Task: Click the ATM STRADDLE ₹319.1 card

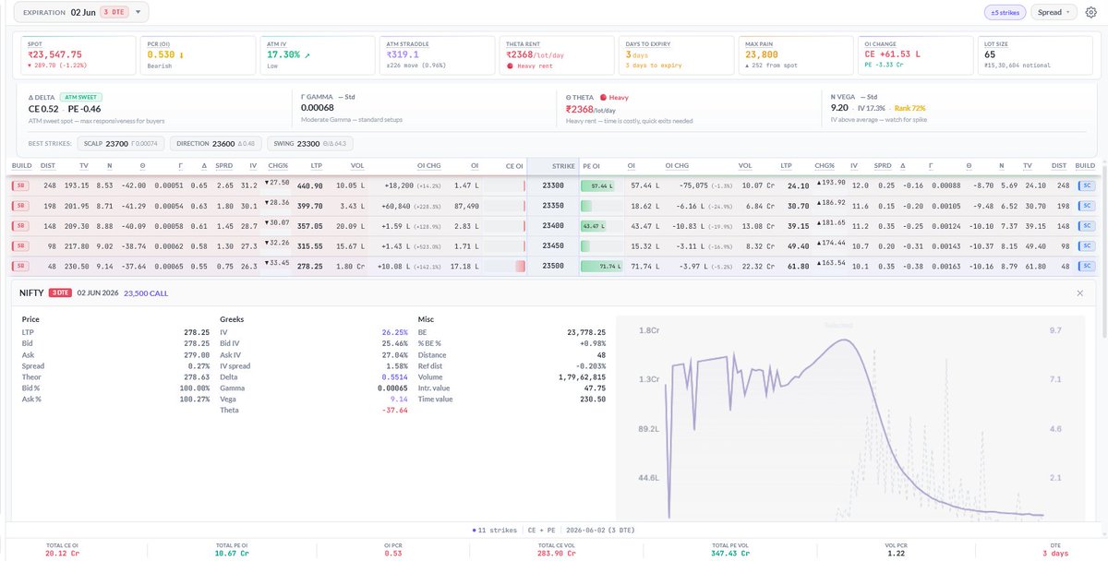Action: tap(436, 55)
